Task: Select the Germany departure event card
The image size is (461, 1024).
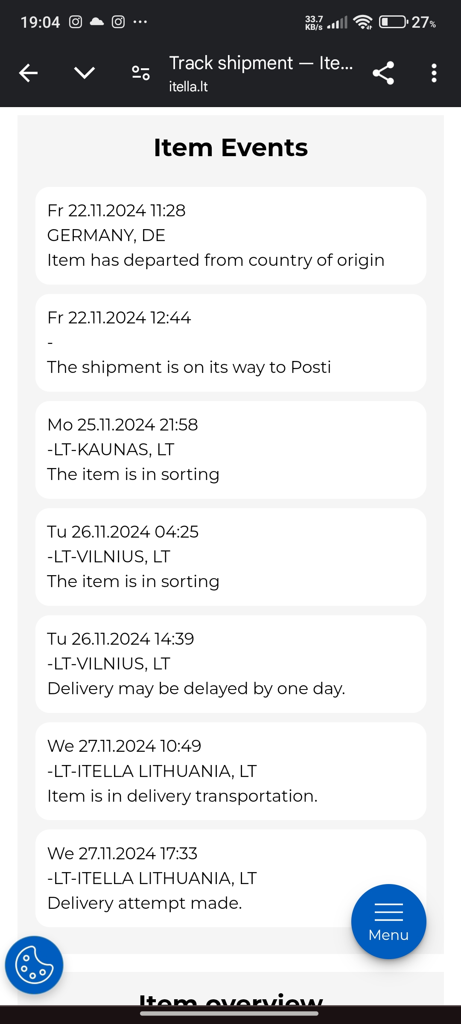Action: point(230,236)
